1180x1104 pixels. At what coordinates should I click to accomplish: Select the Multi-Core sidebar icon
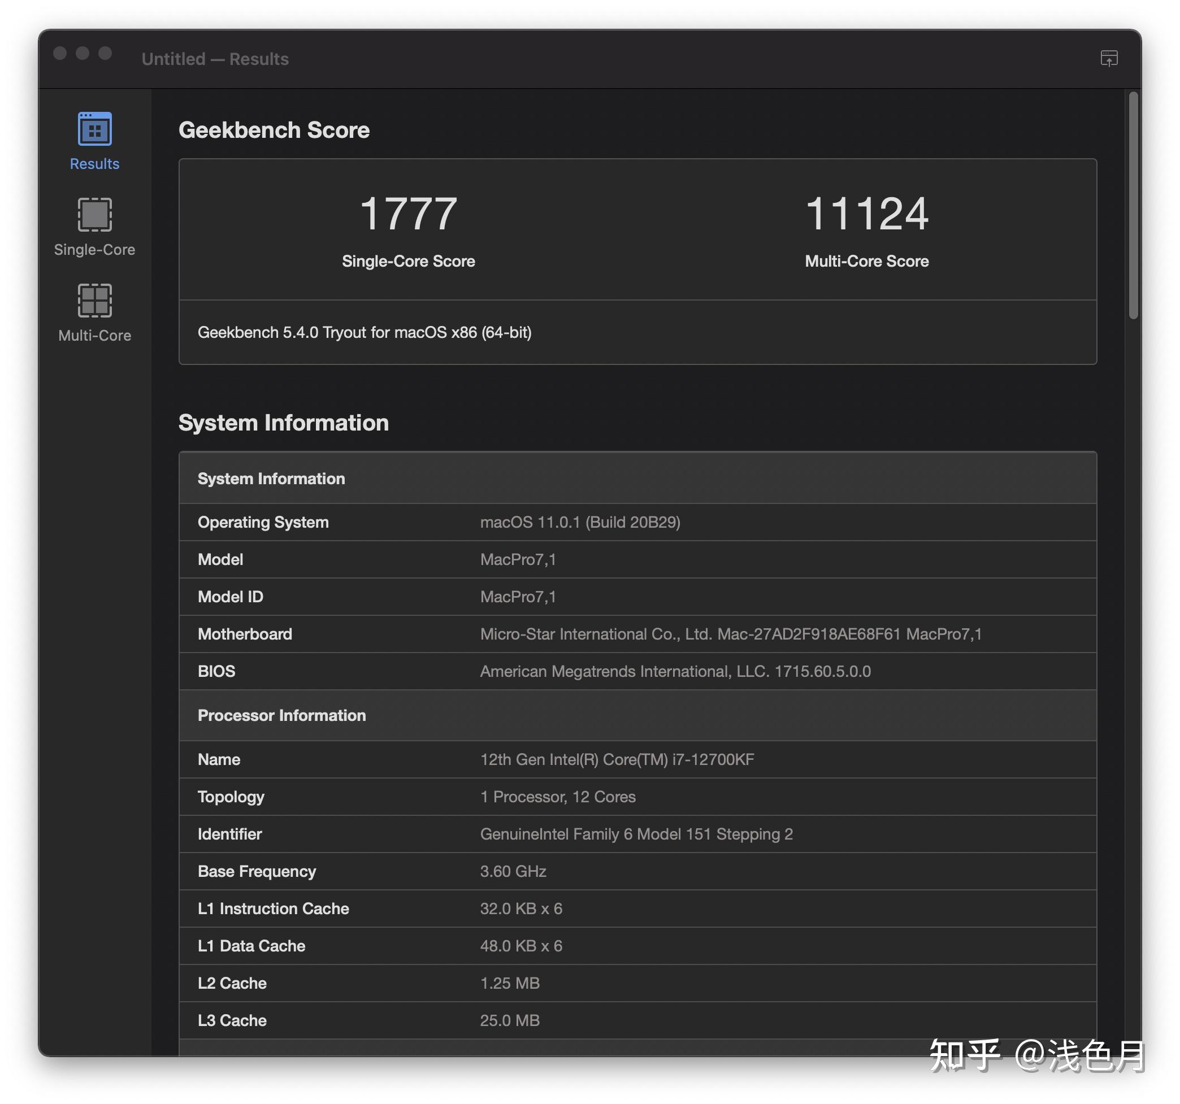coord(94,301)
